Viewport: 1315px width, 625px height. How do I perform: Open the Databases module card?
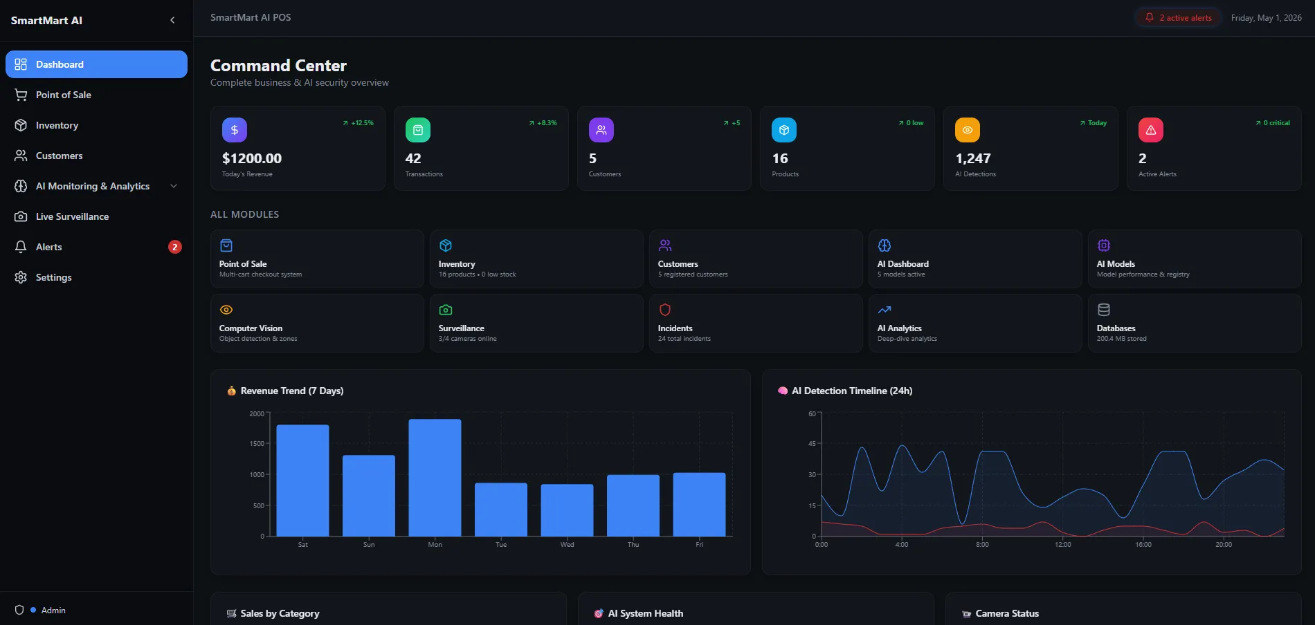(1195, 323)
